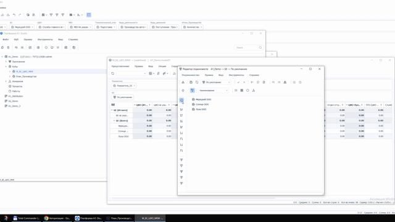The width and height of the screenshot is (395, 222).
Task: Click the save icon in subset editor toolbar
Action: tap(191, 82)
